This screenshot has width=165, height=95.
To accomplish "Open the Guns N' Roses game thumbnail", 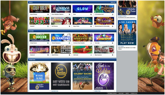I will (39, 9).
